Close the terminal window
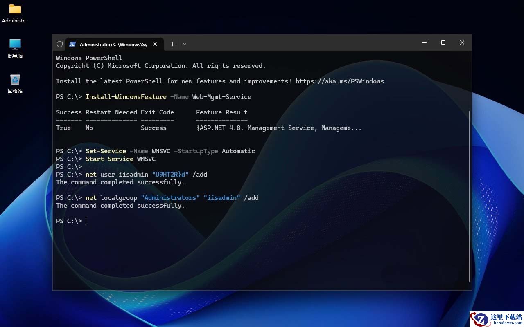 click(462, 43)
